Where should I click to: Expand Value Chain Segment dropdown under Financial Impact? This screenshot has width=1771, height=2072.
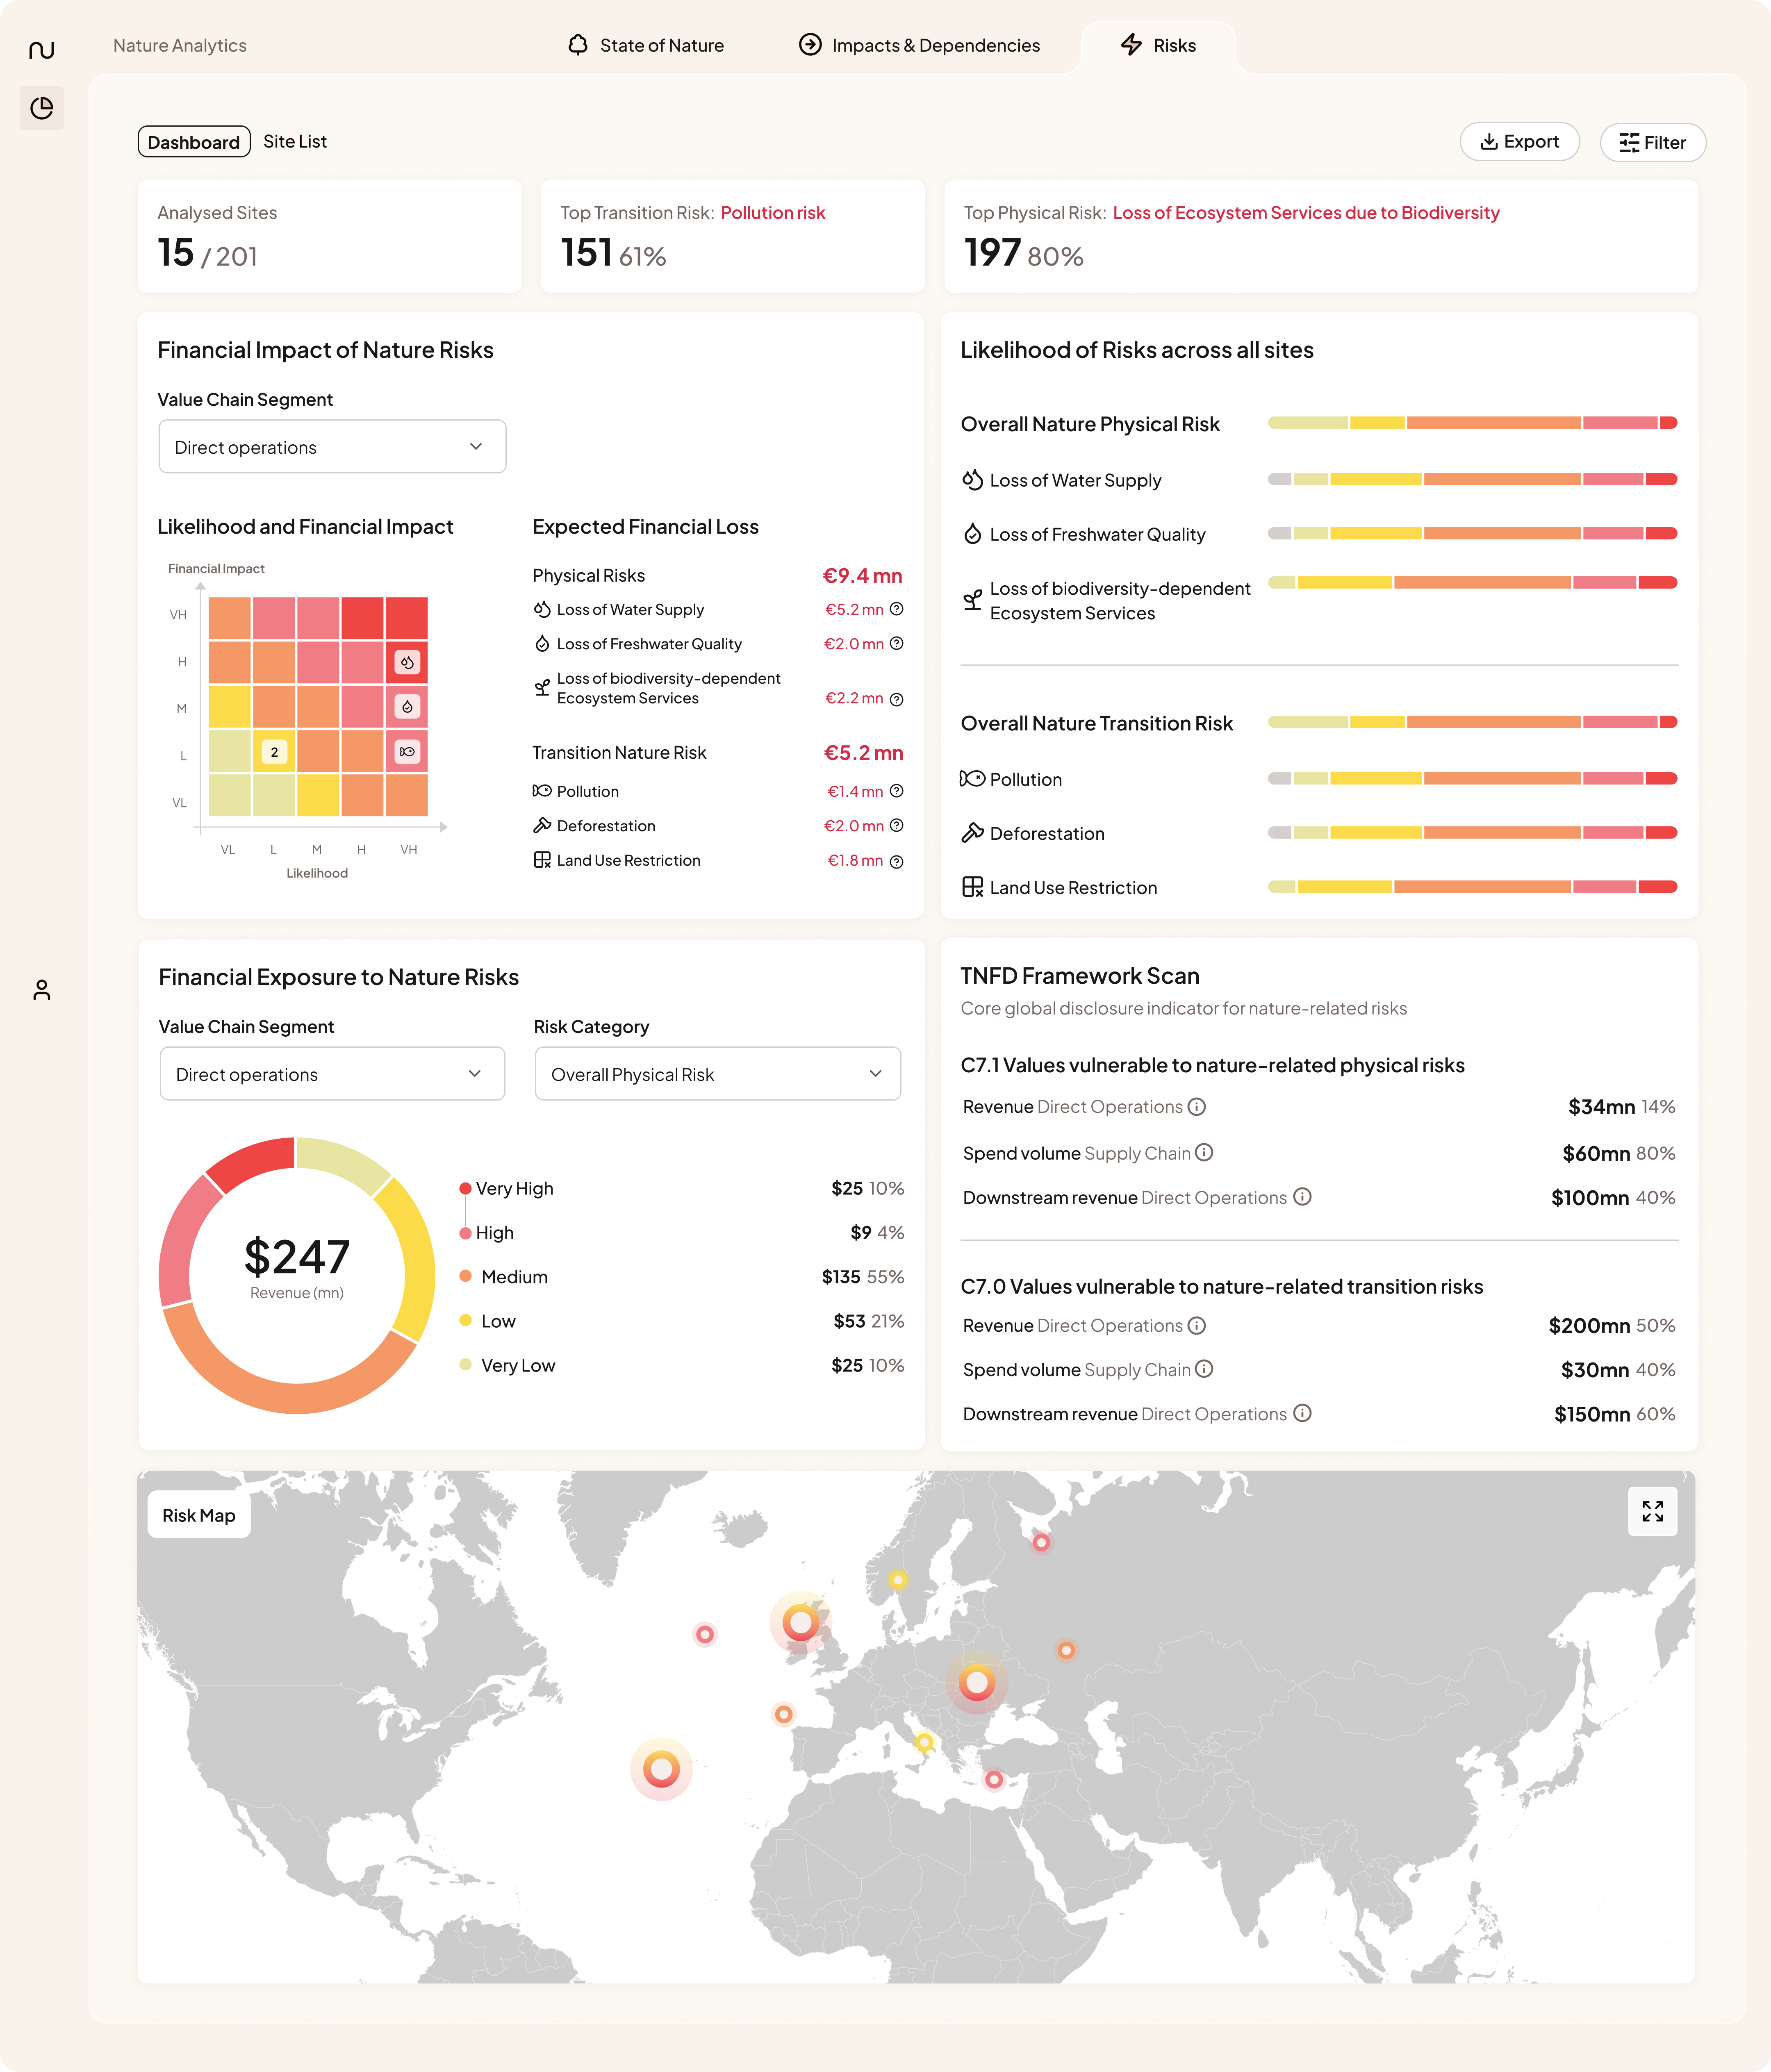[332, 447]
